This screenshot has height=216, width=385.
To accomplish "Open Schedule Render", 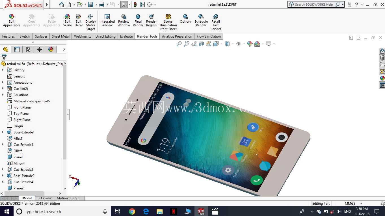I will (x=201, y=20).
